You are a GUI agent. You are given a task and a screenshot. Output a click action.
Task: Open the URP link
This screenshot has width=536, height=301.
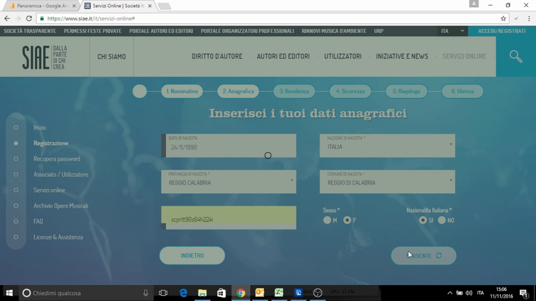379,31
